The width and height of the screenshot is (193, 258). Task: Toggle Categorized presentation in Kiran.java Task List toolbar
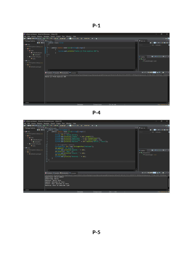pyautogui.click(x=155, y=43)
